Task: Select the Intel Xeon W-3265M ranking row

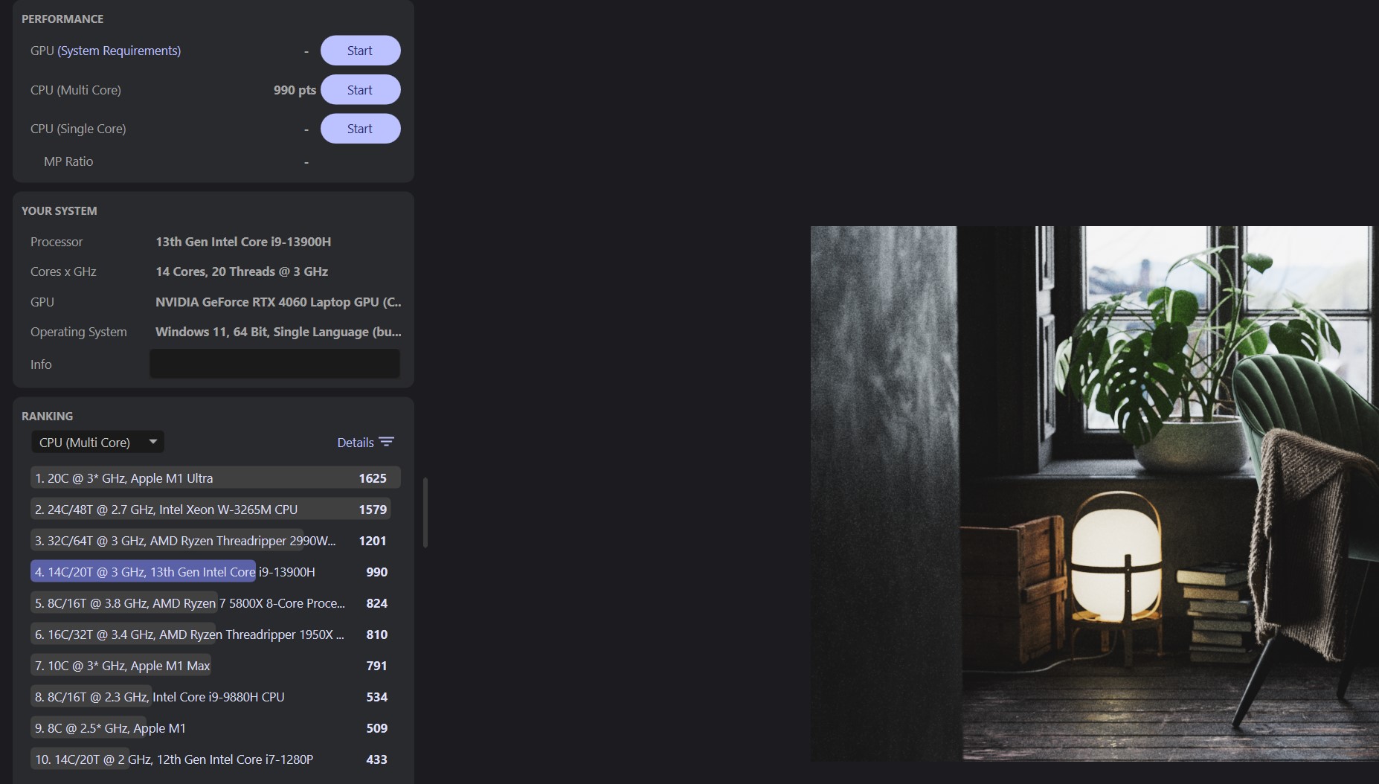Action: click(215, 510)
